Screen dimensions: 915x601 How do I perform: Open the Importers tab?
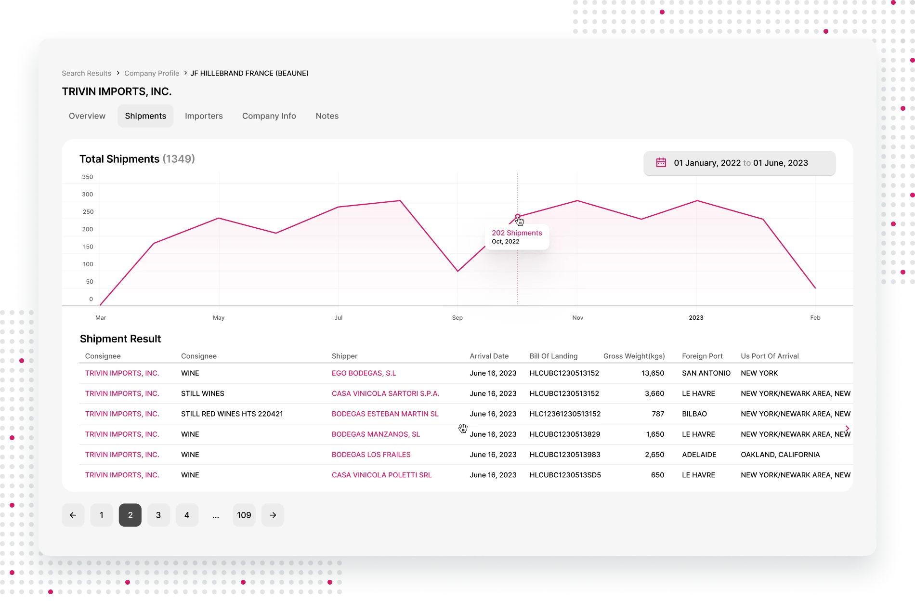204,116
